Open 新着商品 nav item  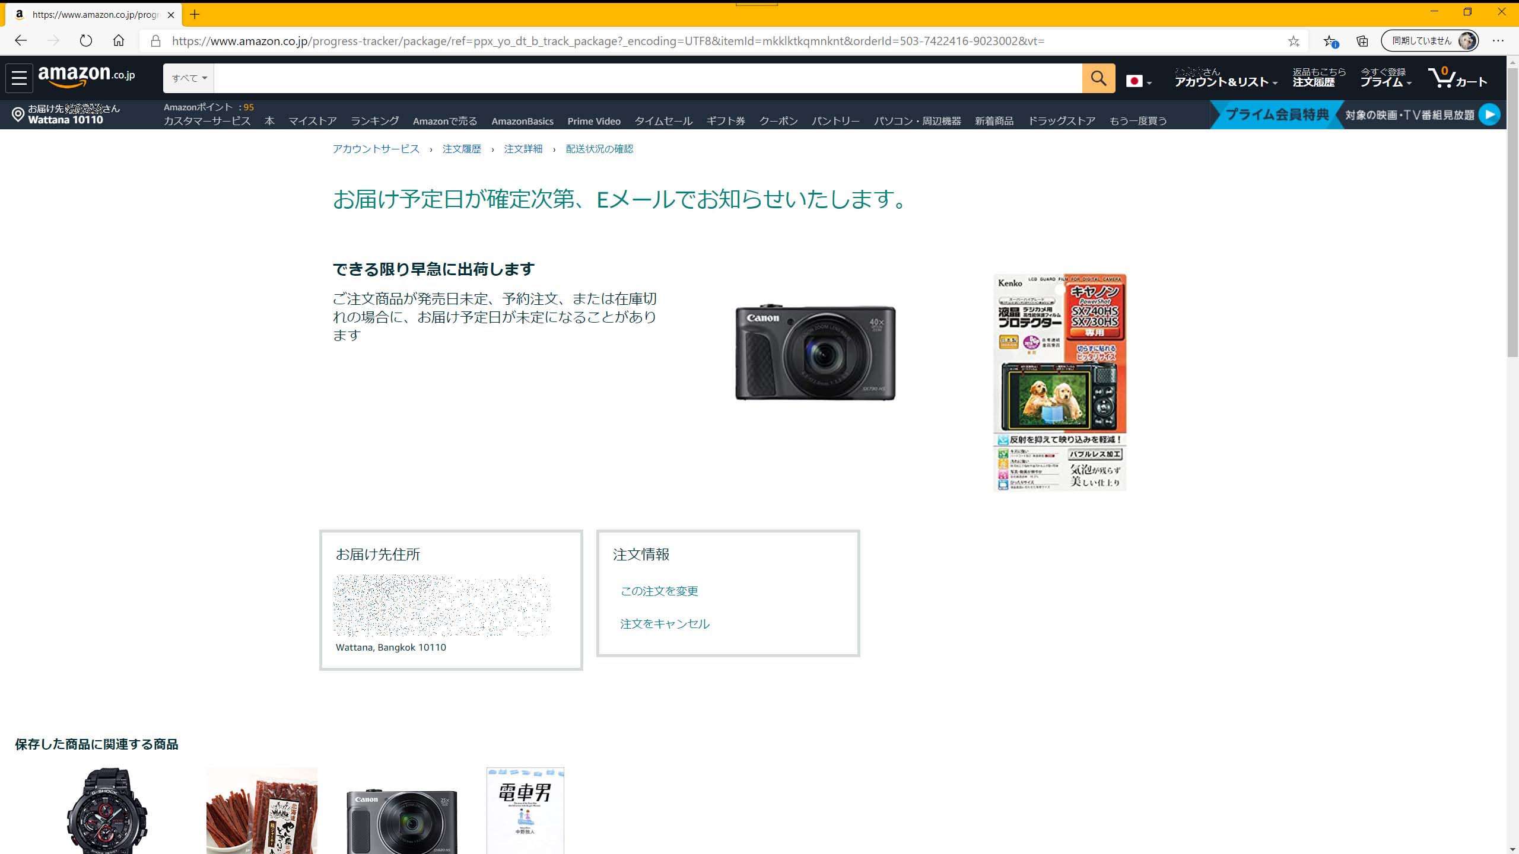pyautogui.click(x=994, y=121)
